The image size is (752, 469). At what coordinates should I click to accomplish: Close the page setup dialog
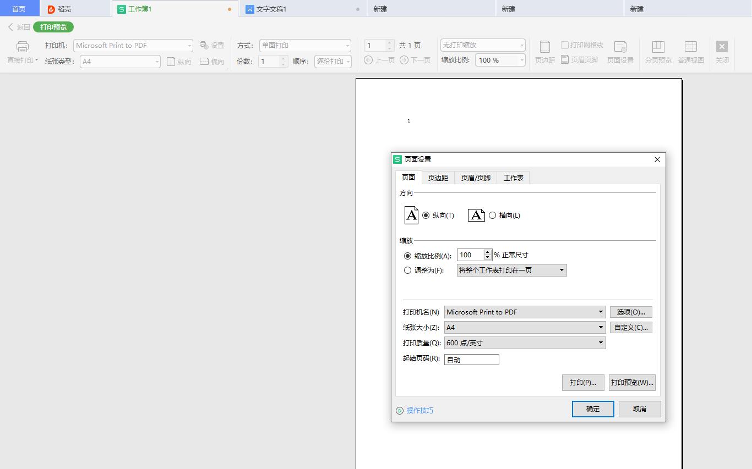[x=657, y=159]
